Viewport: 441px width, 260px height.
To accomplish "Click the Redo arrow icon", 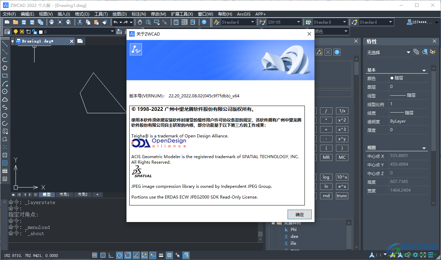I will click(126, 22).
